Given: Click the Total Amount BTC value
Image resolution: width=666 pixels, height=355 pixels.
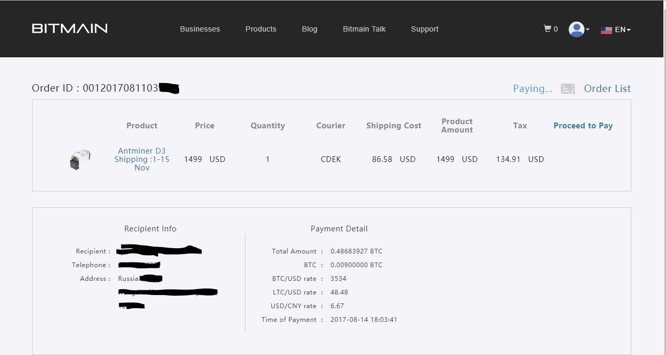Looking at the screenshot, I should click(356, 251).
